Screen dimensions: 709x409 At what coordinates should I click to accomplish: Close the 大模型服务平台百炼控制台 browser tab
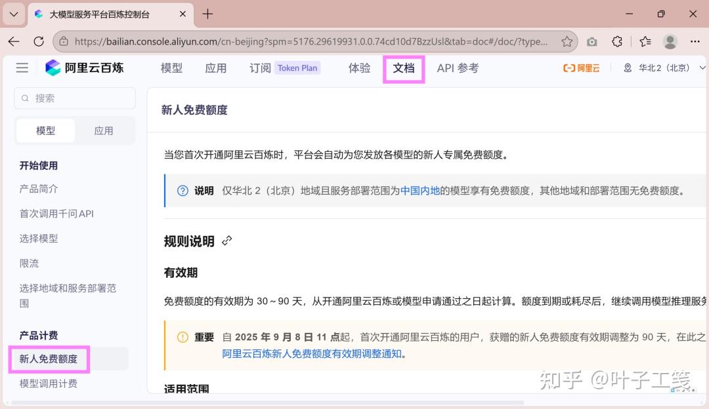pyautogui.click(x=183, y=14)
